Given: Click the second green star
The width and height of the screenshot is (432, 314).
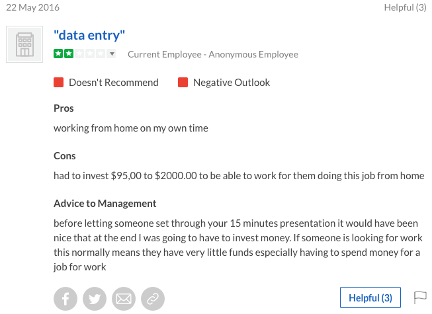Looking at the screenshot, I should (69, 54).
